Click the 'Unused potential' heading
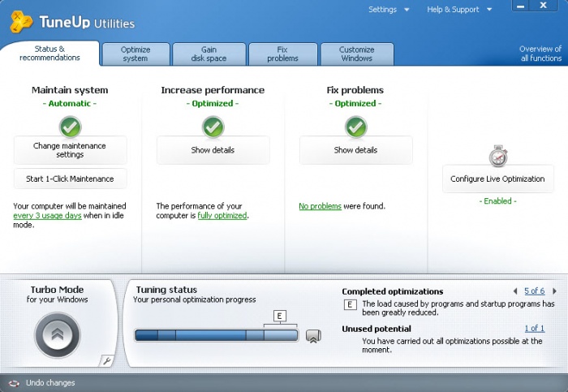 pos(377,329)
